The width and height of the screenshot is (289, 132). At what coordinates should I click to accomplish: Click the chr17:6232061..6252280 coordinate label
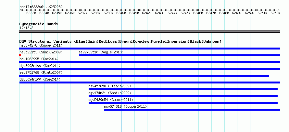[41, 7]
